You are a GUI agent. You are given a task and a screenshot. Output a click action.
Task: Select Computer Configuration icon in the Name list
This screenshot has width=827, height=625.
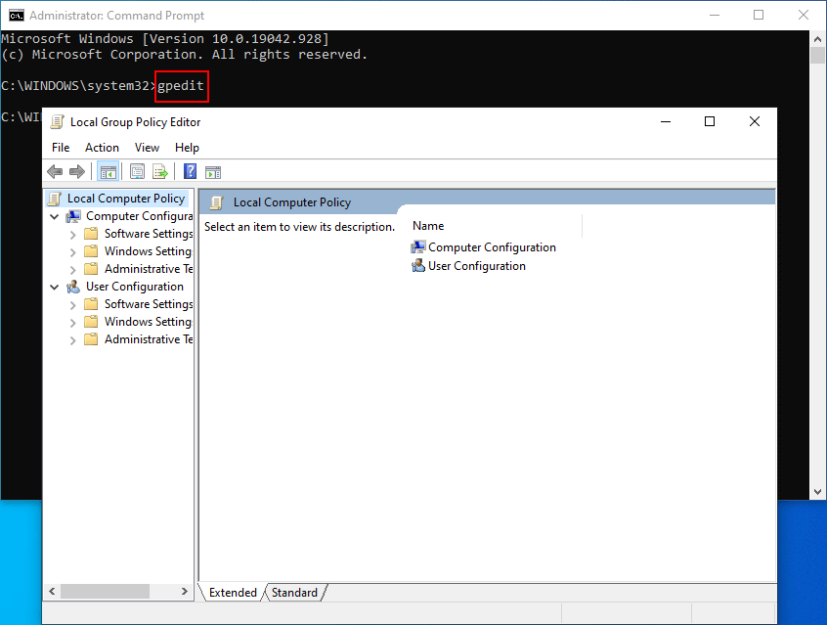pos(418,247)
